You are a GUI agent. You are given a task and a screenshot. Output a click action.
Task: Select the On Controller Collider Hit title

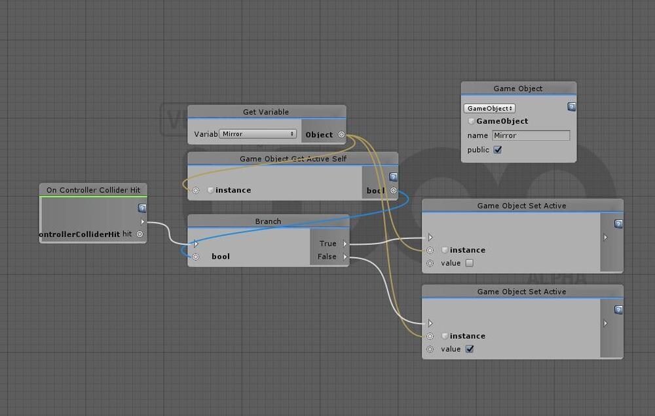click(x=93, y=190)
